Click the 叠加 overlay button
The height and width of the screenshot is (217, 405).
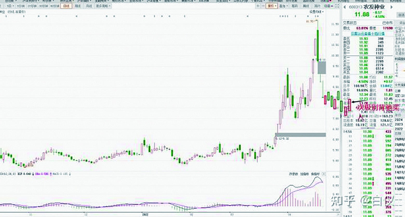283,6
